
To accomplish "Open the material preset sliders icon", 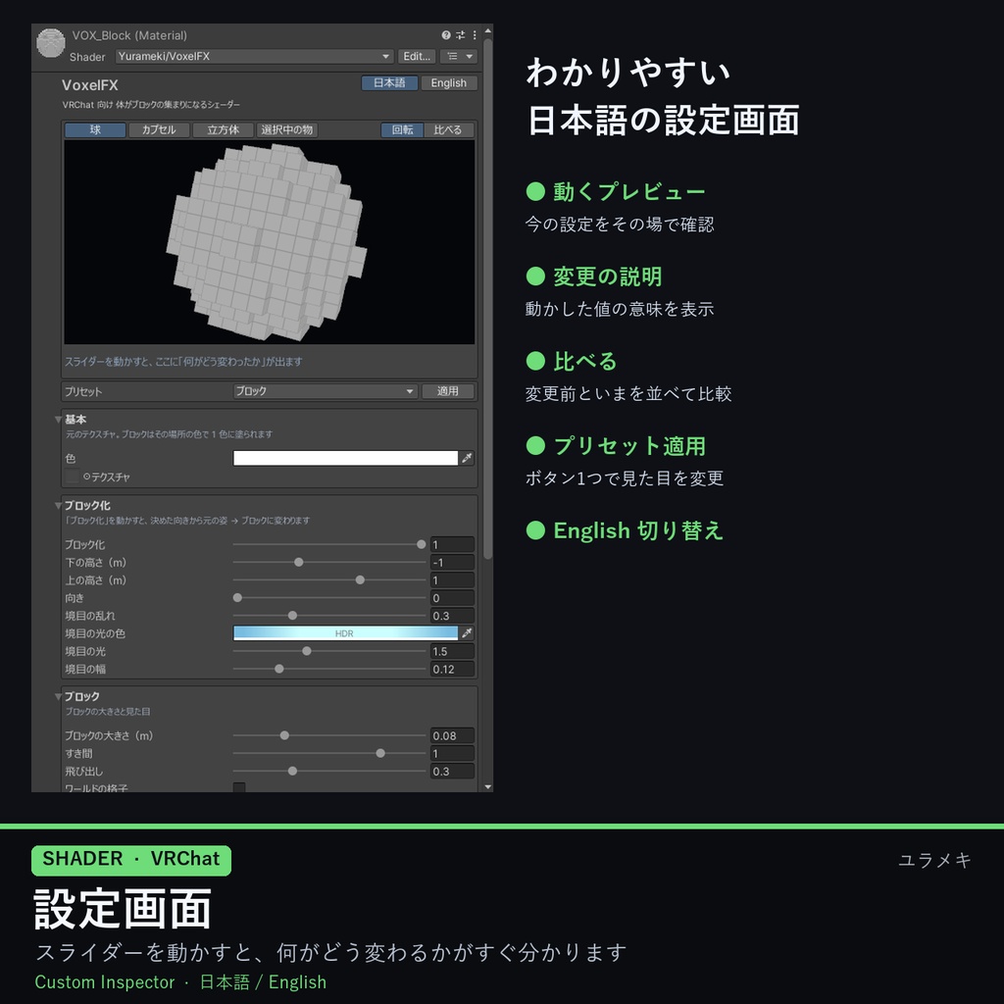I will click(461, 35).
